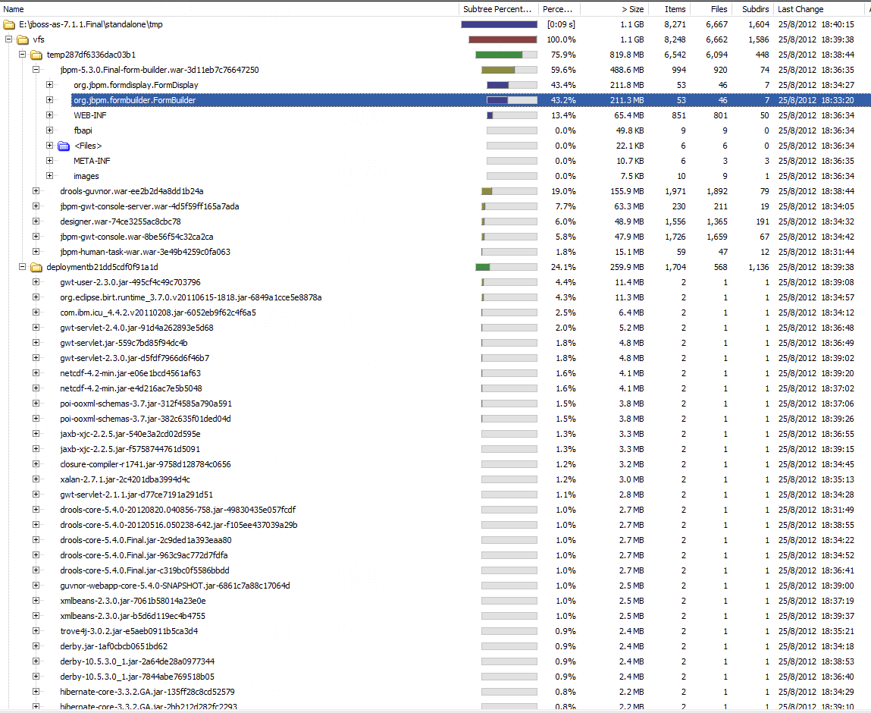The width and height of the screenshot is (871, 713).
Task: Expand the fbapi node
Action: 49,130
